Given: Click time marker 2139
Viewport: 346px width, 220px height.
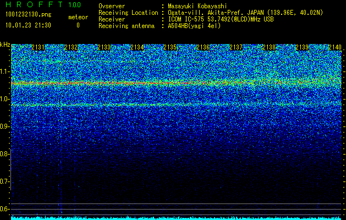Looking at the screenshot, I should 302,47.
